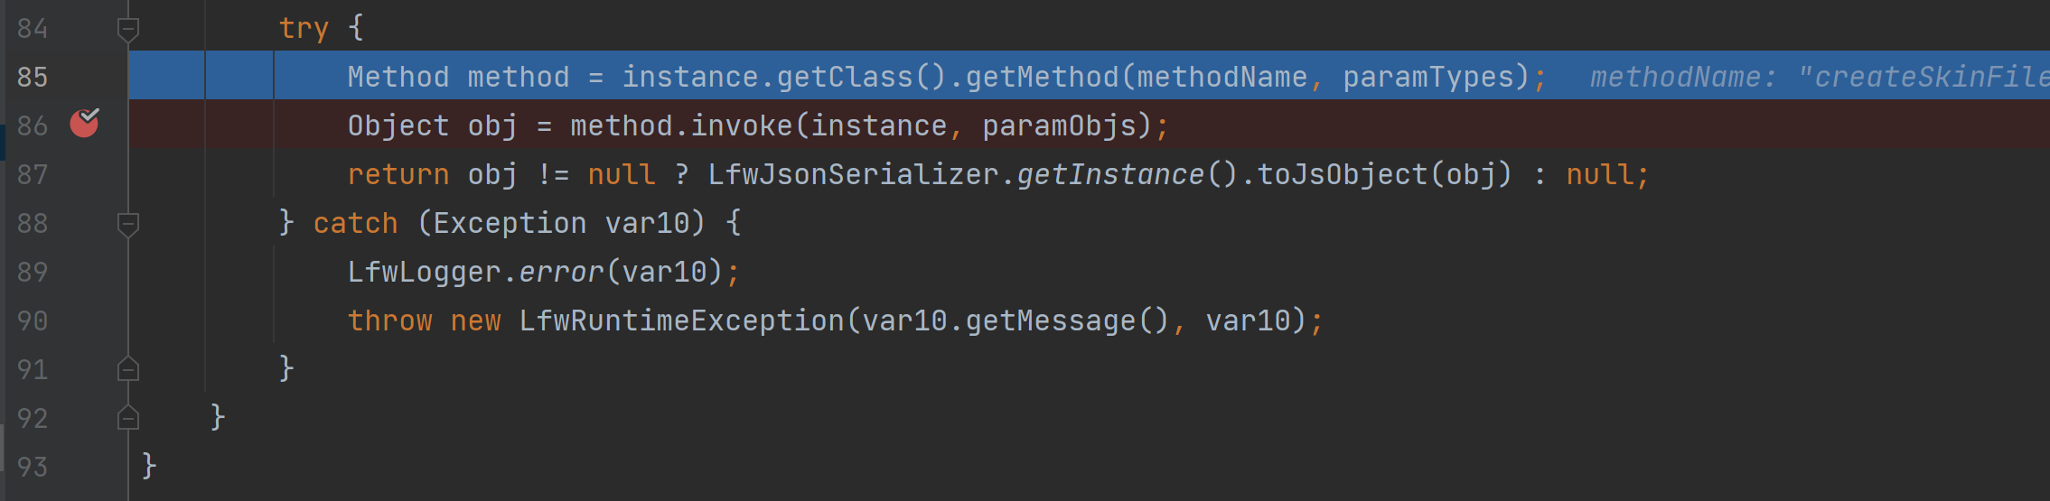
Task: Remove the breakpoint on line 86
Action: [84, 123]
